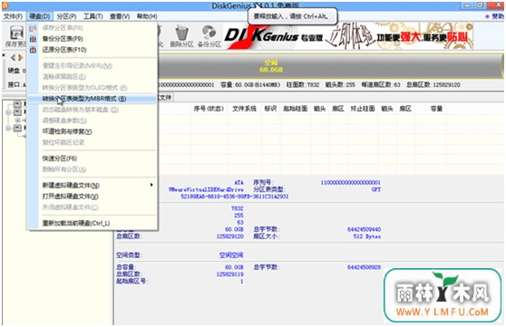The width and height of the screenshot is (506, 327).
Task: Click the 空闲空间 space type value
Action: point(231,255)
